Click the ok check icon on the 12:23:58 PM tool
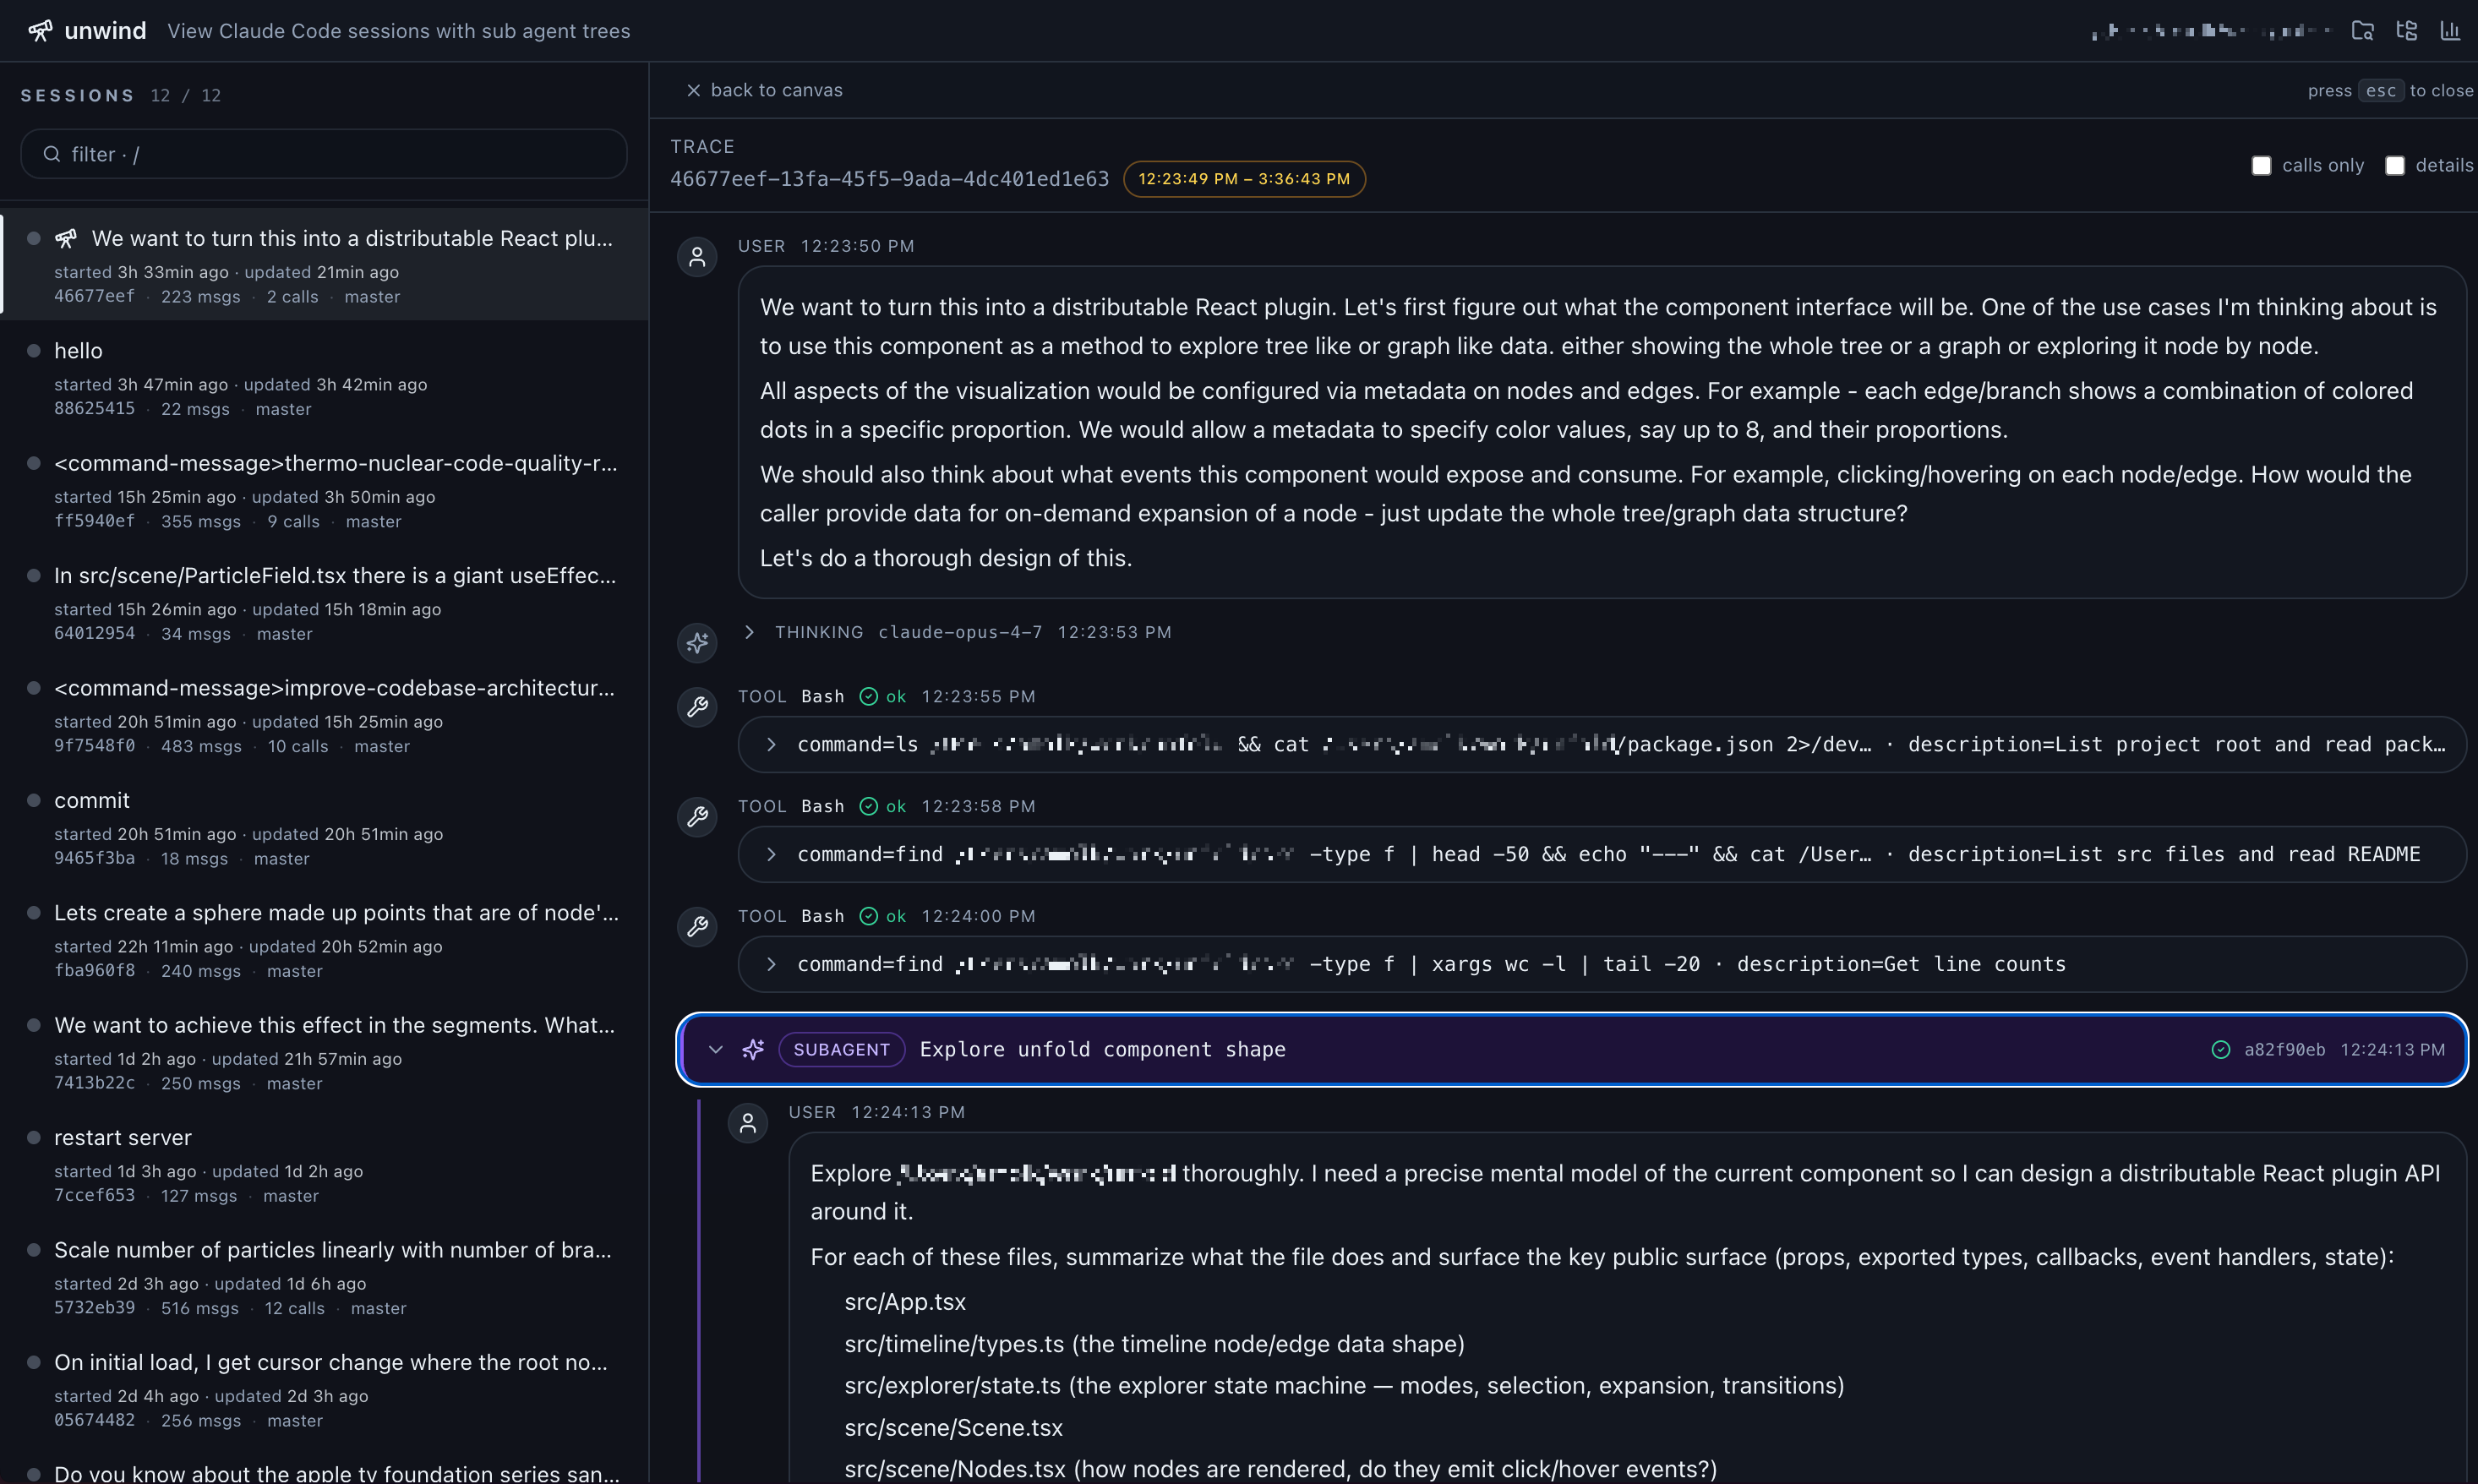2478x1484 pixels. point(869,806)
